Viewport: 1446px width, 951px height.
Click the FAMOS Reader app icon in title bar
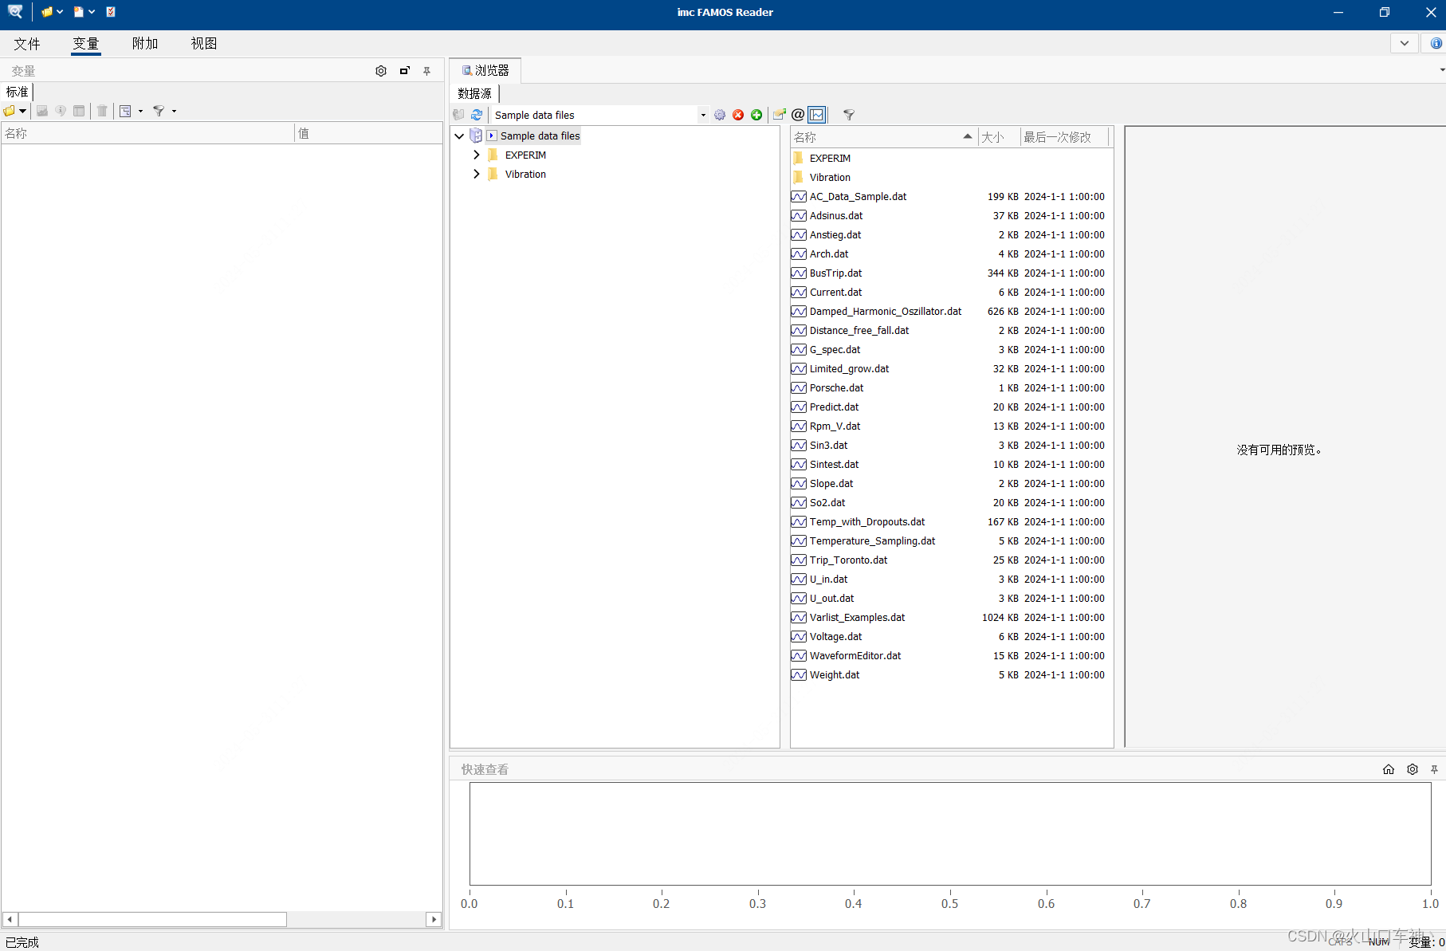[15, 12]
